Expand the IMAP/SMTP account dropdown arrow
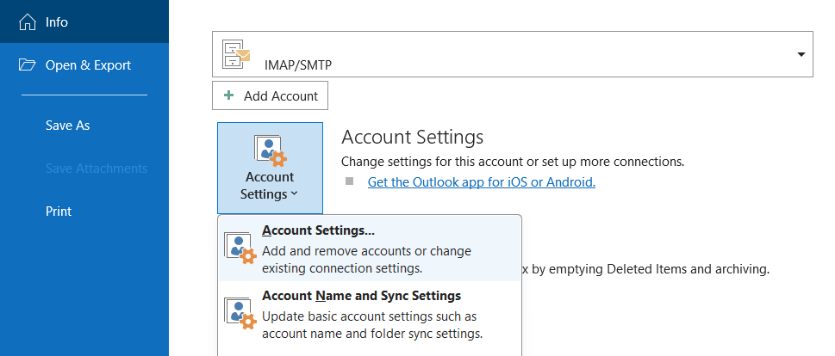The image size is (835, 356). point(801,54)
